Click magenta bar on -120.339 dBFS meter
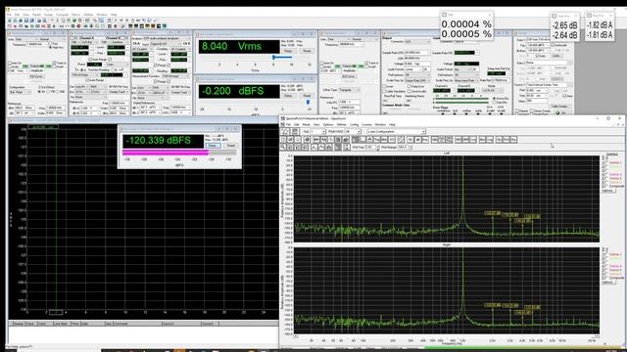 click(166, 153)
